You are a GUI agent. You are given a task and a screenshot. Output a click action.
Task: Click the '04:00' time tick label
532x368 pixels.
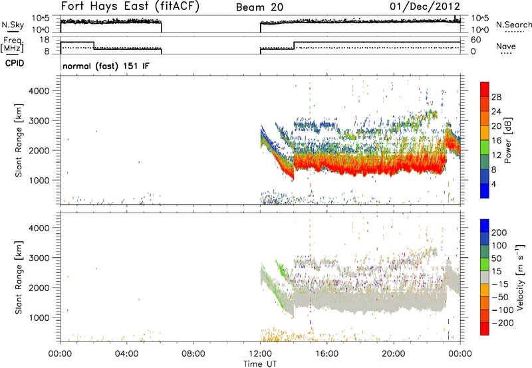coord(127,354)
